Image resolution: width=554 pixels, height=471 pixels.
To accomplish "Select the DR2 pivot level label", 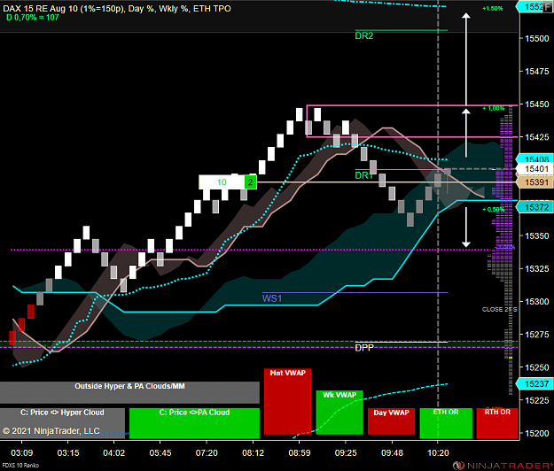I will click(x=364, y=36).
